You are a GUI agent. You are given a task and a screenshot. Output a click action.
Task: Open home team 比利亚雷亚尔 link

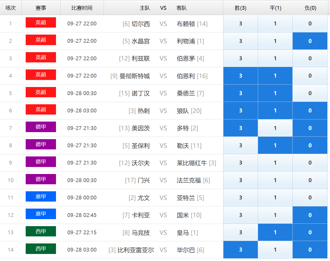tap(136, 250)
